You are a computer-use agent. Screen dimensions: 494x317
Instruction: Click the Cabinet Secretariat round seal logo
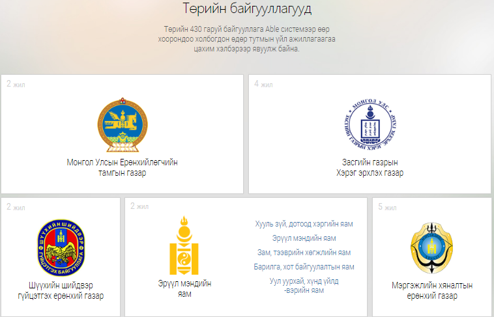tap(370, 125)
